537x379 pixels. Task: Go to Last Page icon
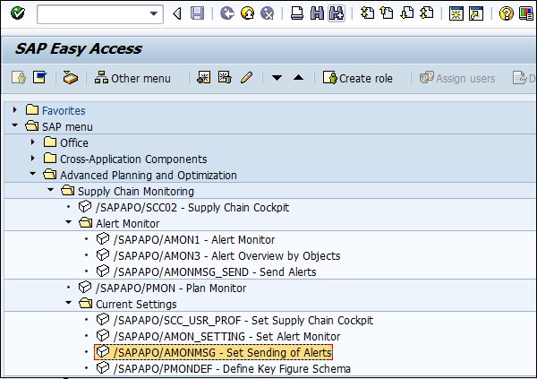point(427,13)
